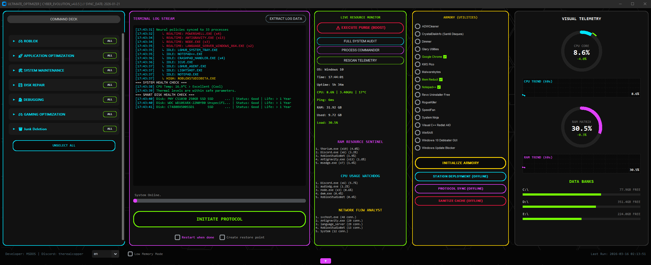Select the Revo Uninstaller Free radio
The image size is (651, 265).
coord(418,95)
